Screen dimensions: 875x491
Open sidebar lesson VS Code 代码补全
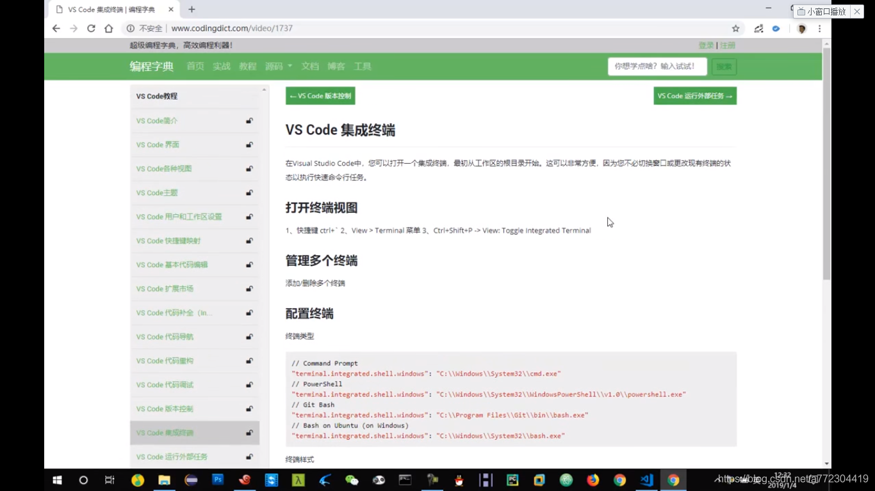coord(174,313)
